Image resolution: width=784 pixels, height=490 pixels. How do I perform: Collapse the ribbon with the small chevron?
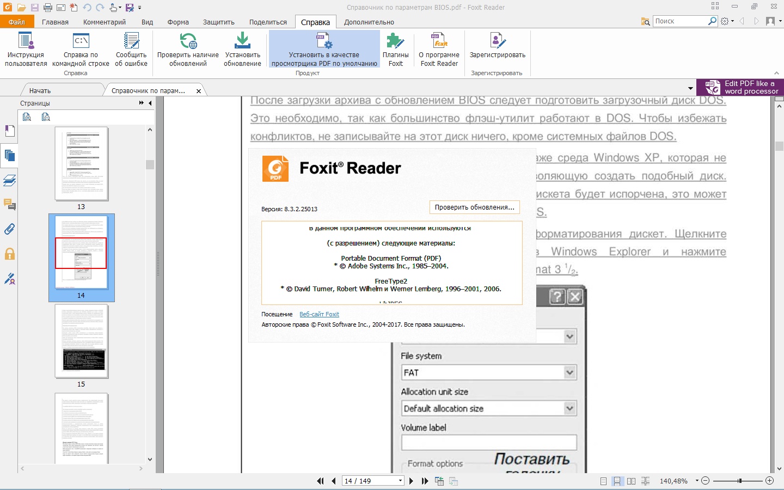776,73
